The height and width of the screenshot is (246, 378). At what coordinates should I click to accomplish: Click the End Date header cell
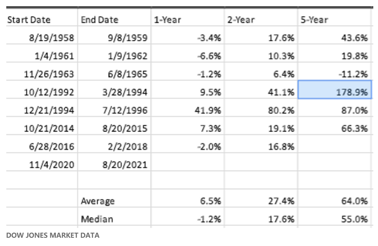(100, 20)
